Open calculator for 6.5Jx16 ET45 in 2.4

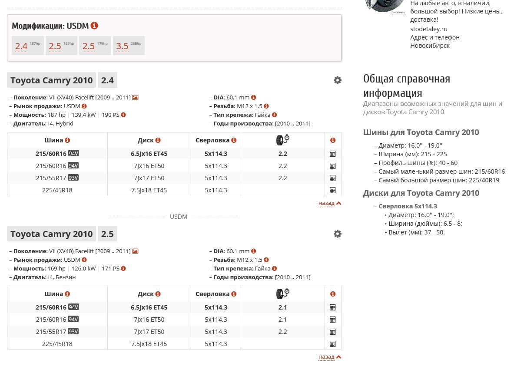(x=332, y=154)
